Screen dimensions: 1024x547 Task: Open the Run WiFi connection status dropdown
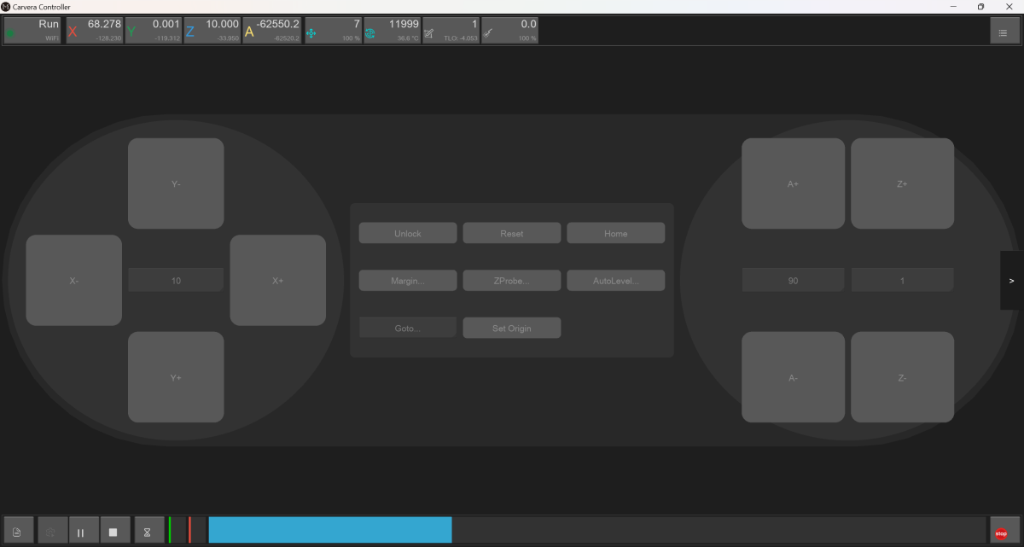32,31
